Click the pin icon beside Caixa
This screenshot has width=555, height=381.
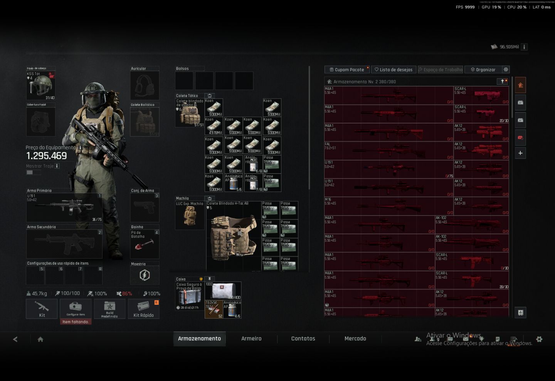(210, 279)
